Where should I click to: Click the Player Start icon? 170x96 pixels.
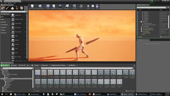[x=13, y=32]
